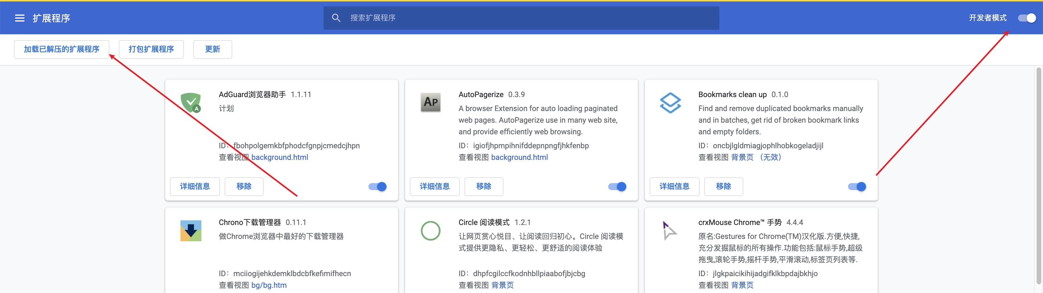Open the hamburger main menu

(20, 18)
